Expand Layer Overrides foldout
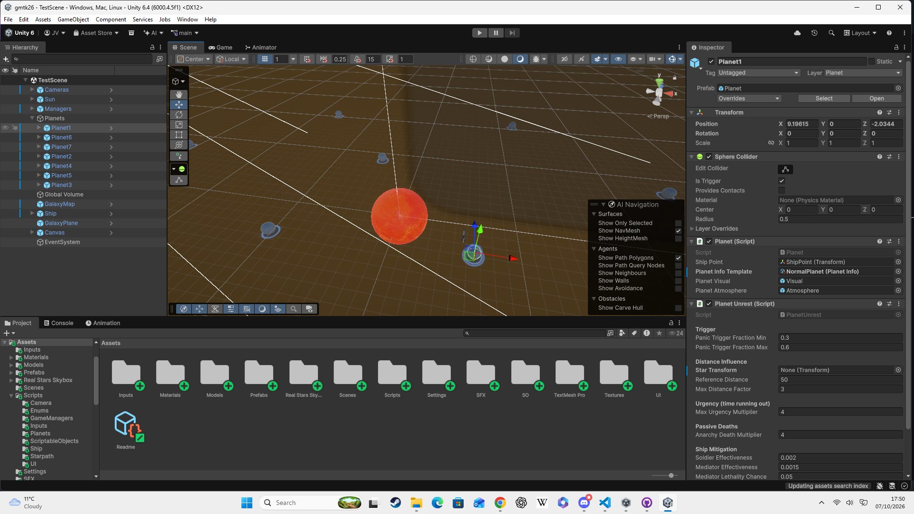 [692, 229]
